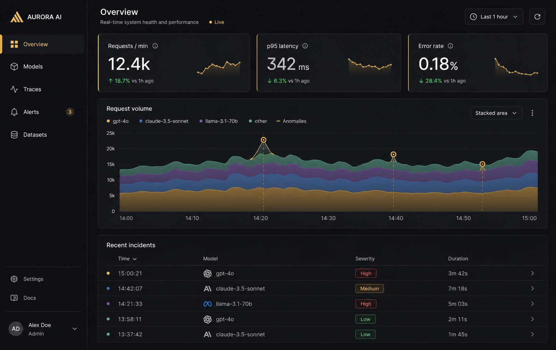This screenshot has width=556, height=350.
Task: Show info for Error rate metric
Action: 450,46
